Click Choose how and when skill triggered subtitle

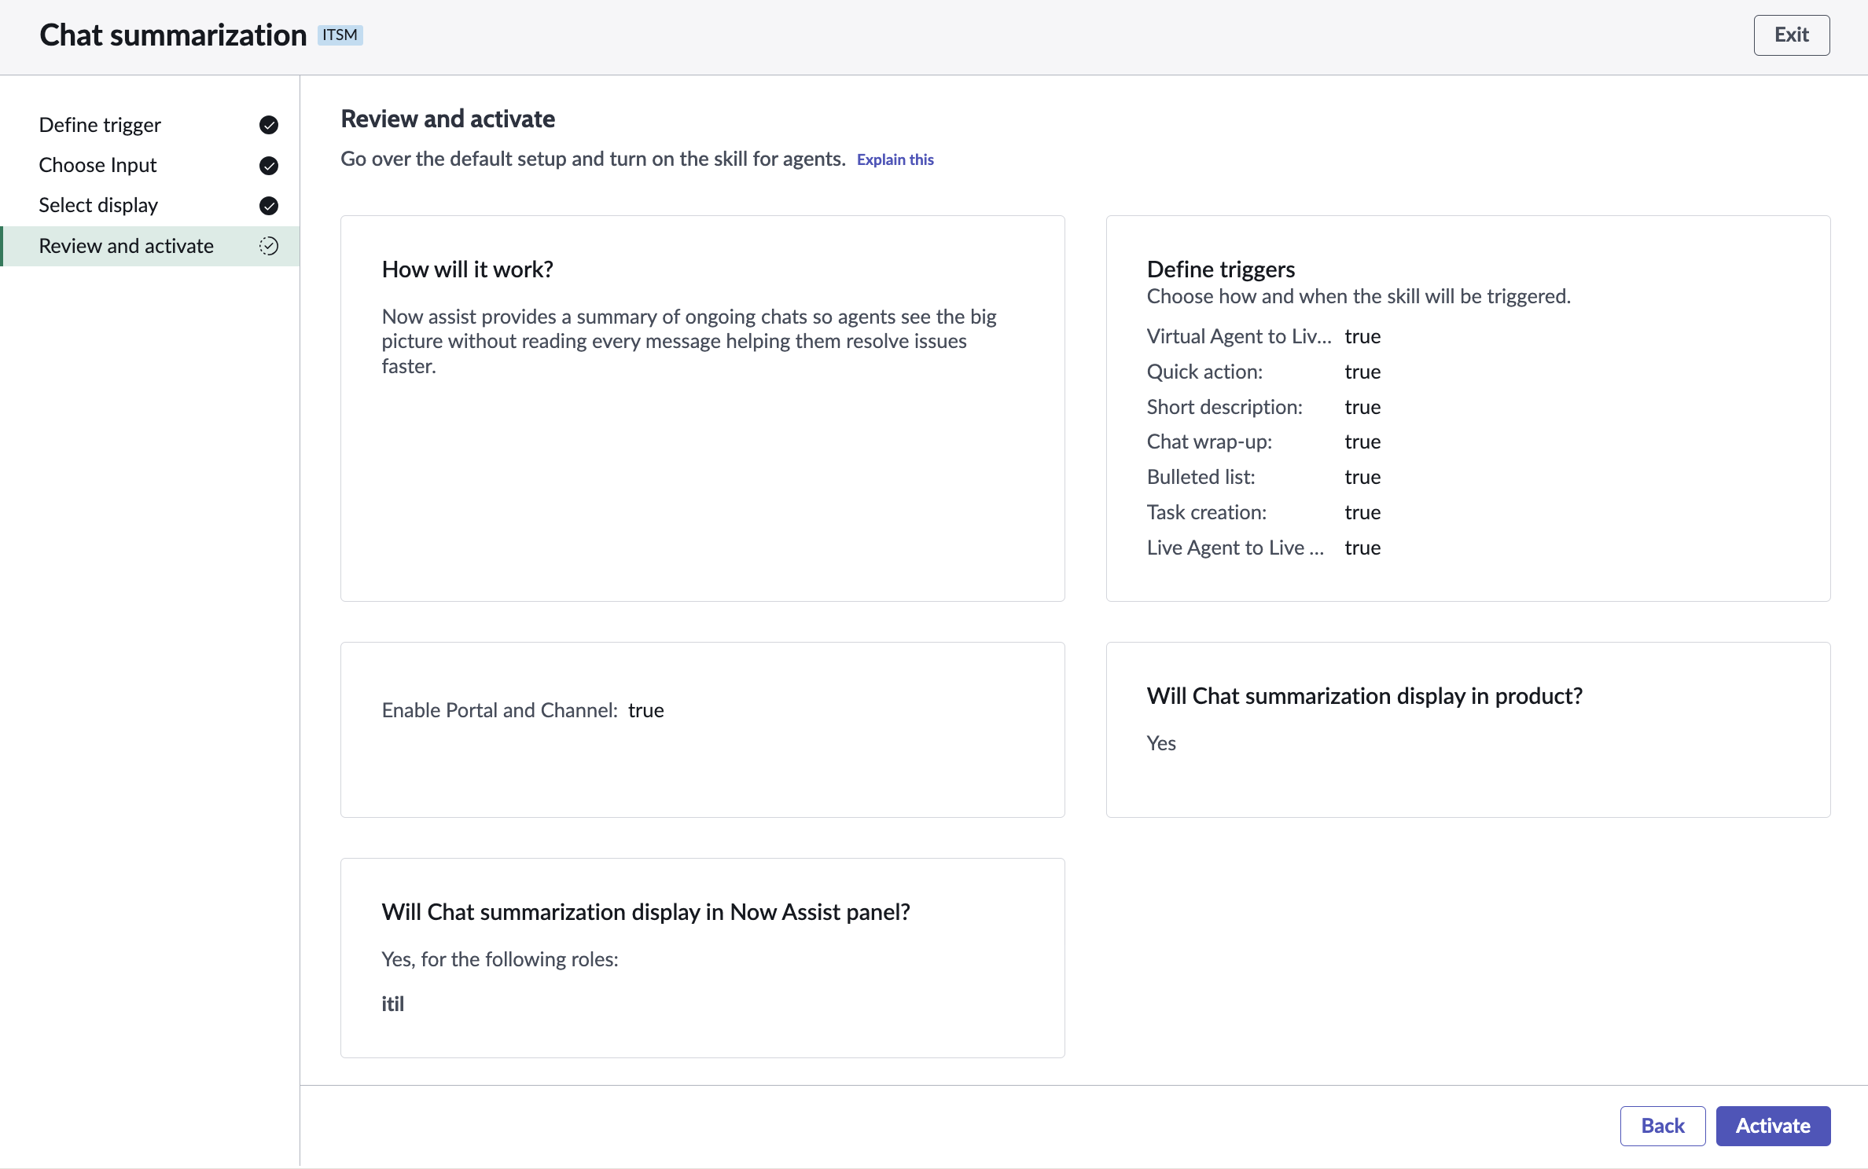coord(1359,296)
